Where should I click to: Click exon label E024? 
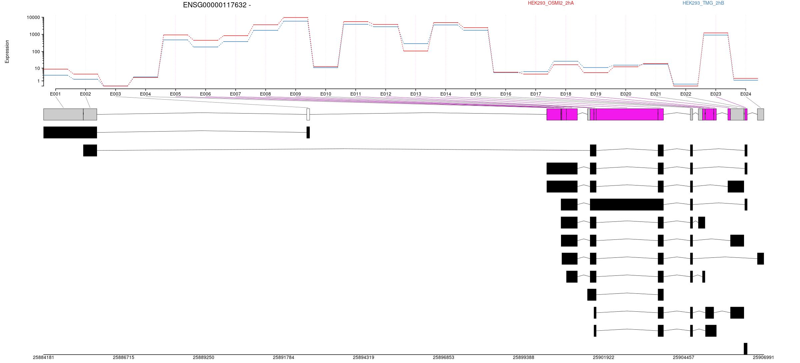click(x=746, y=94)
